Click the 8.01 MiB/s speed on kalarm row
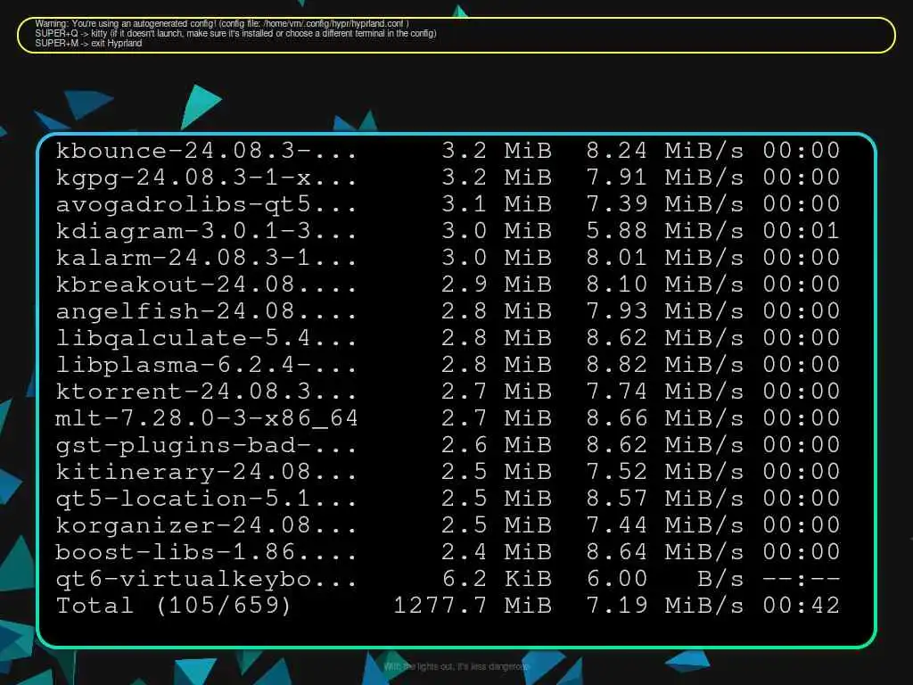The image size is (913, 685). coord(665,258)
